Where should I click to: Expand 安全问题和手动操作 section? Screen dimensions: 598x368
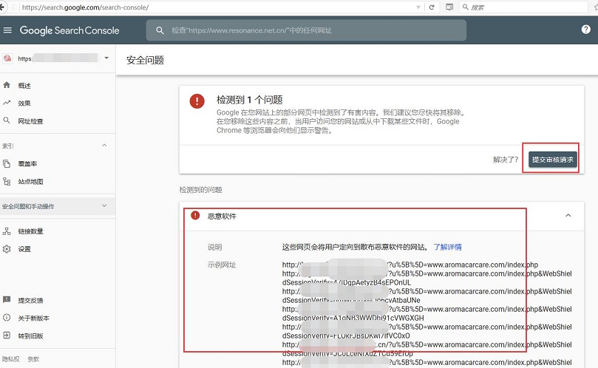(58, 206)
